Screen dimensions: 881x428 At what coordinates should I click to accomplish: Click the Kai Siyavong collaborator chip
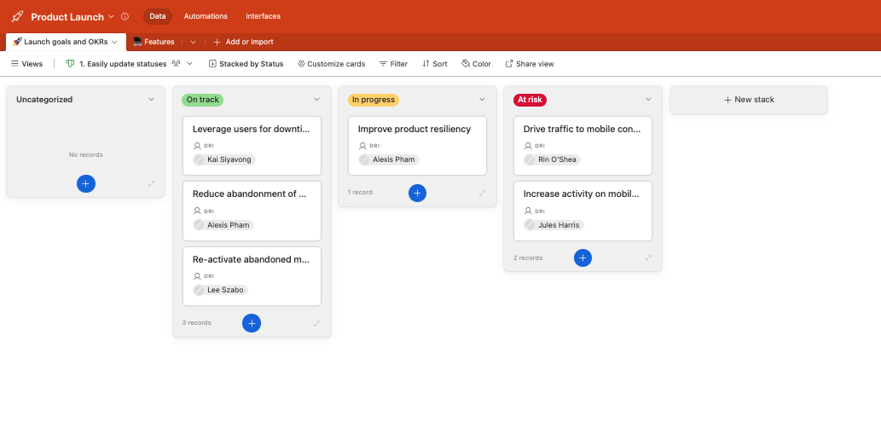(224, 159)
